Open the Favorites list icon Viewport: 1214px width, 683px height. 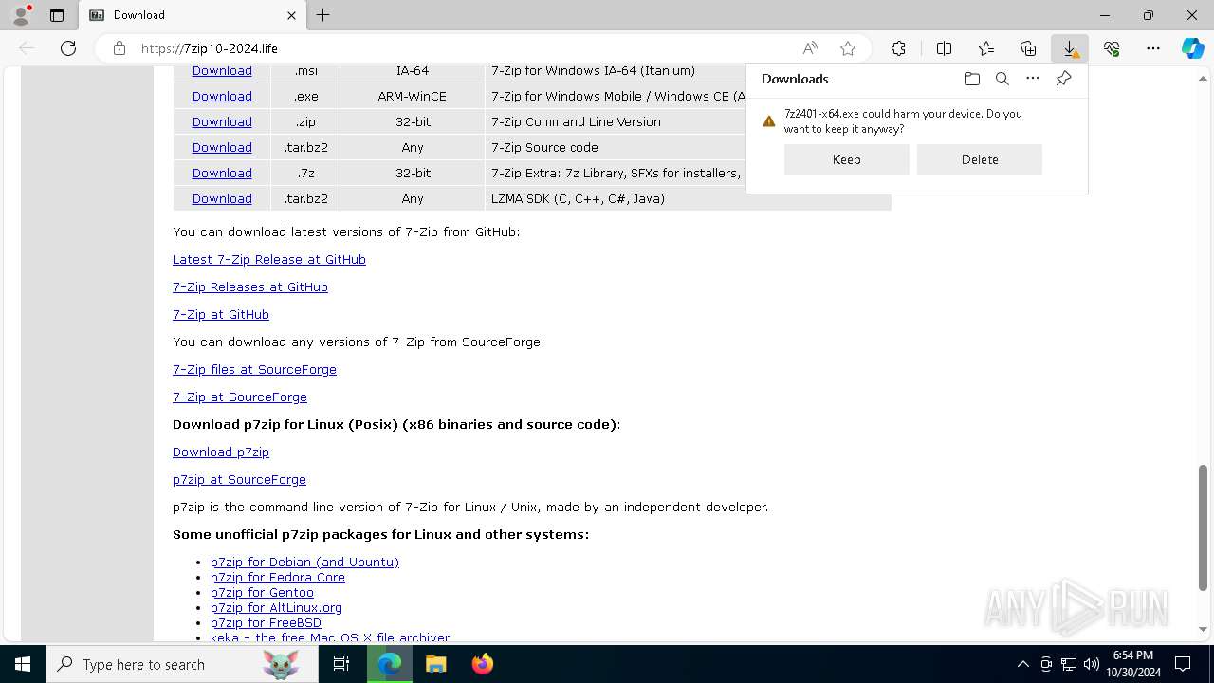986,48
